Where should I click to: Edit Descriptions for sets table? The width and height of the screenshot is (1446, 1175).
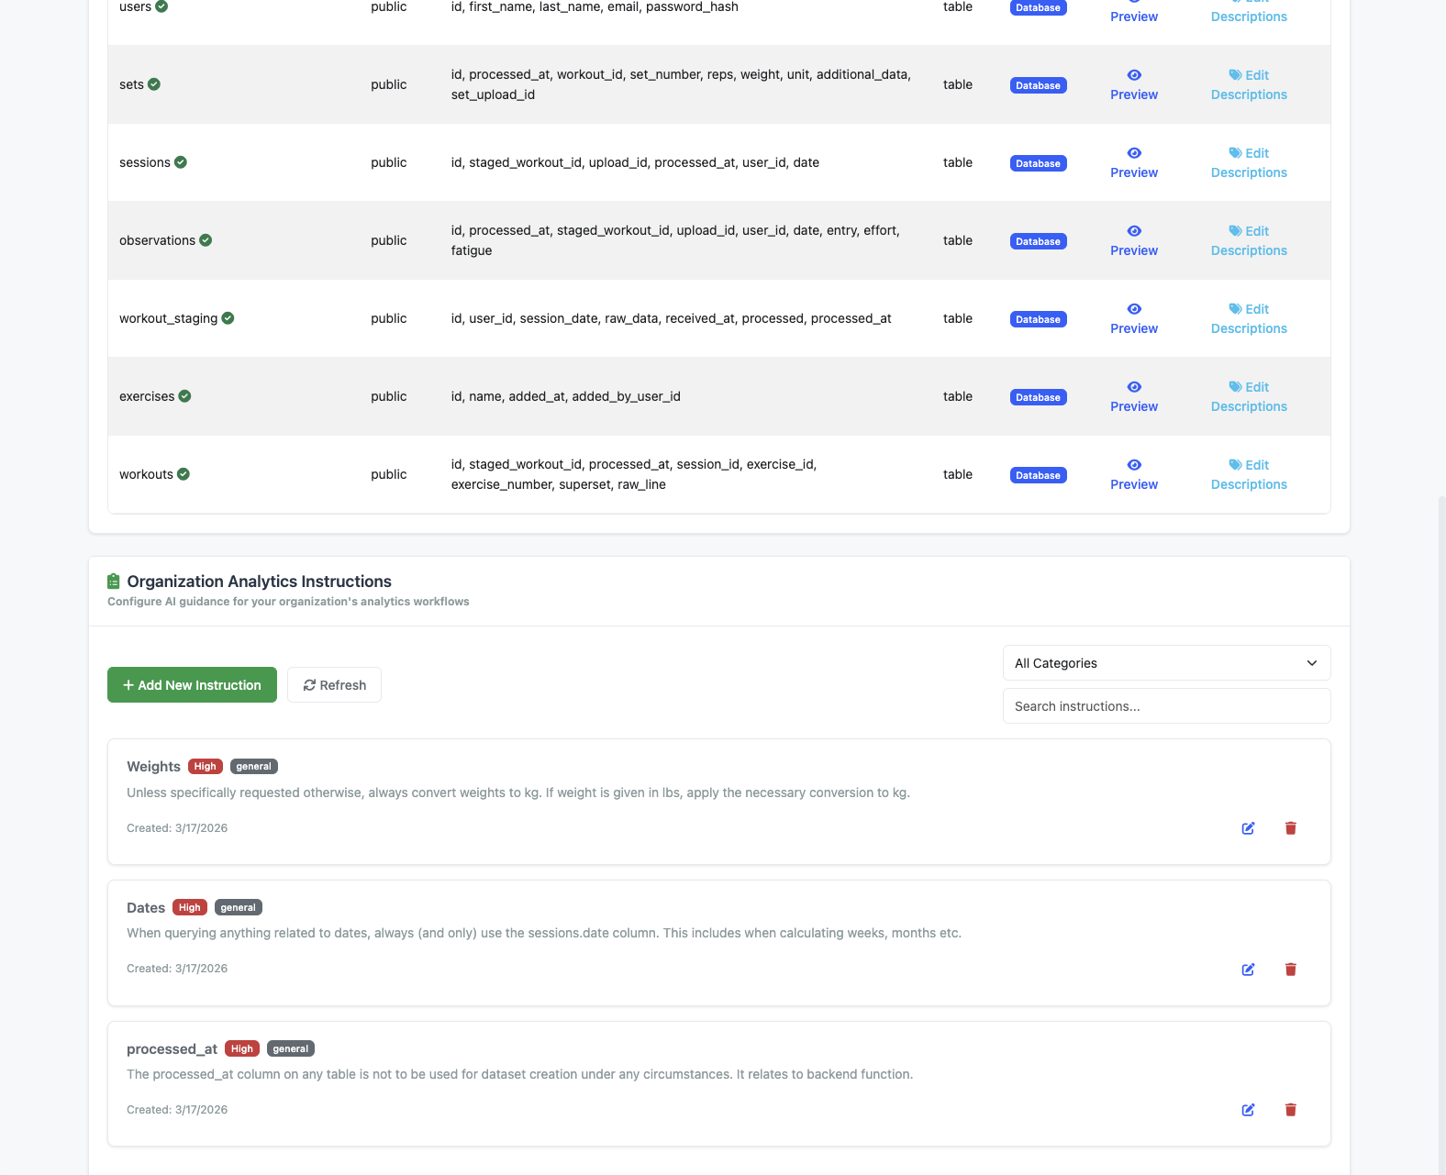coord(1249,85)
